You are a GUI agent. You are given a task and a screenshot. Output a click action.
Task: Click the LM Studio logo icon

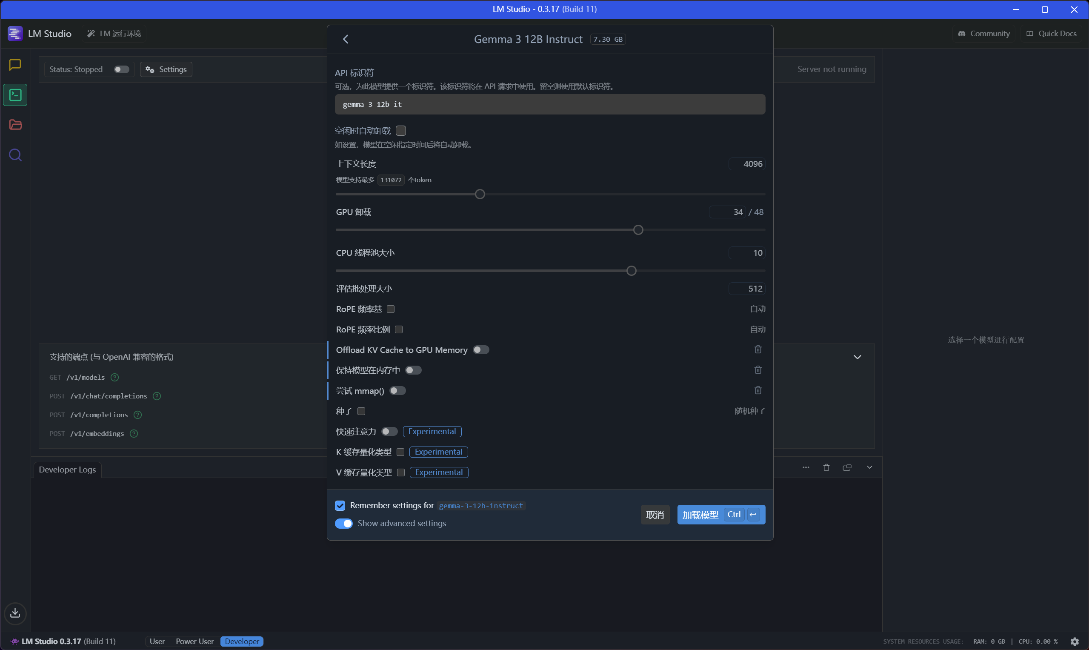click(15, 34)
